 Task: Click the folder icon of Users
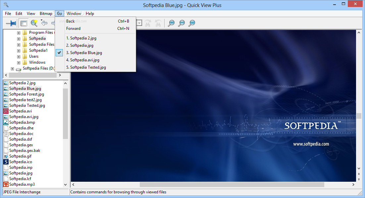[x=25, y=56]
